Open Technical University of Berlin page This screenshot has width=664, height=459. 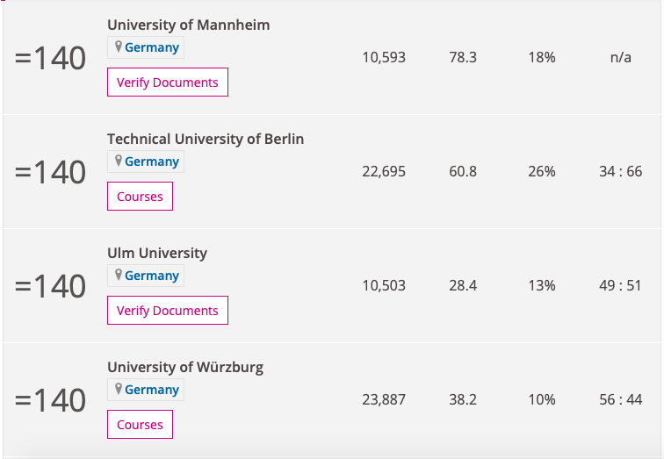click(x=206, y=139)
